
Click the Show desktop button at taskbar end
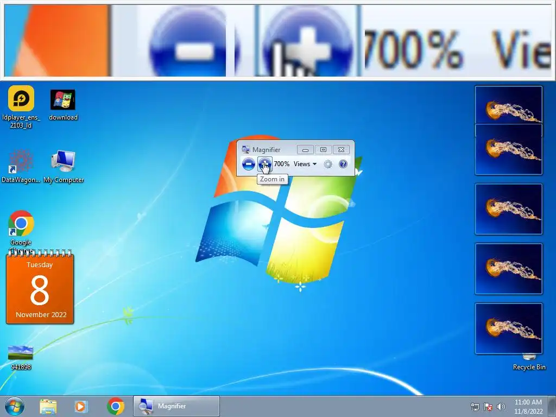tap(552, 406)
